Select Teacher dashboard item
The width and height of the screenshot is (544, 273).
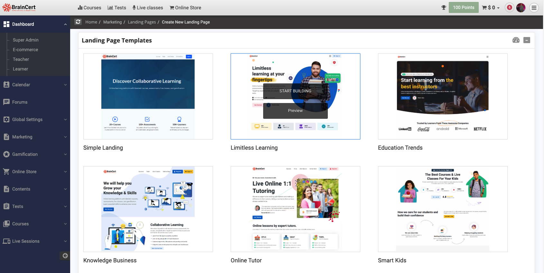pyautogui.click(x=21, y=59)
